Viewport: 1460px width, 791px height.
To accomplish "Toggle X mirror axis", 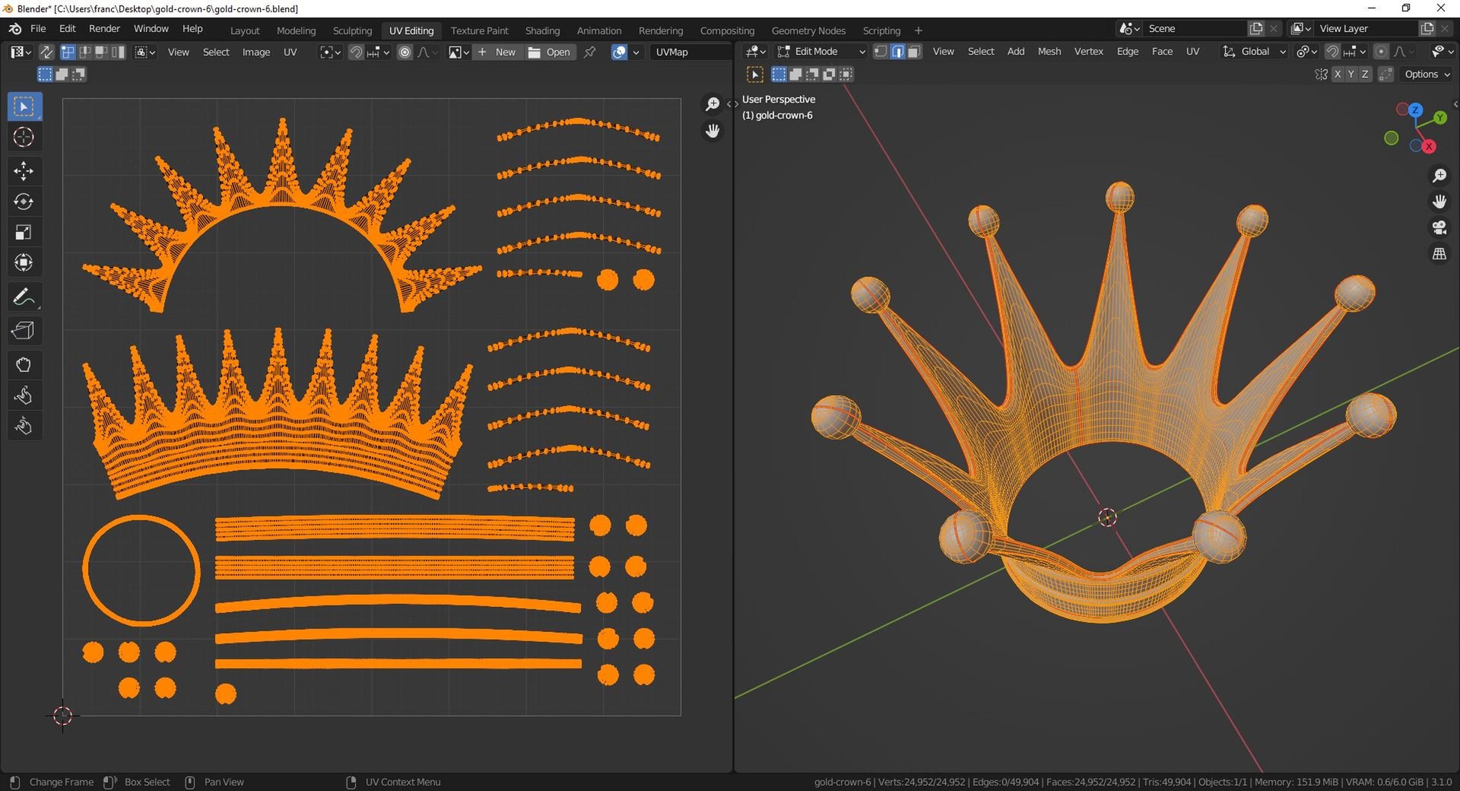I will 1338,74.
